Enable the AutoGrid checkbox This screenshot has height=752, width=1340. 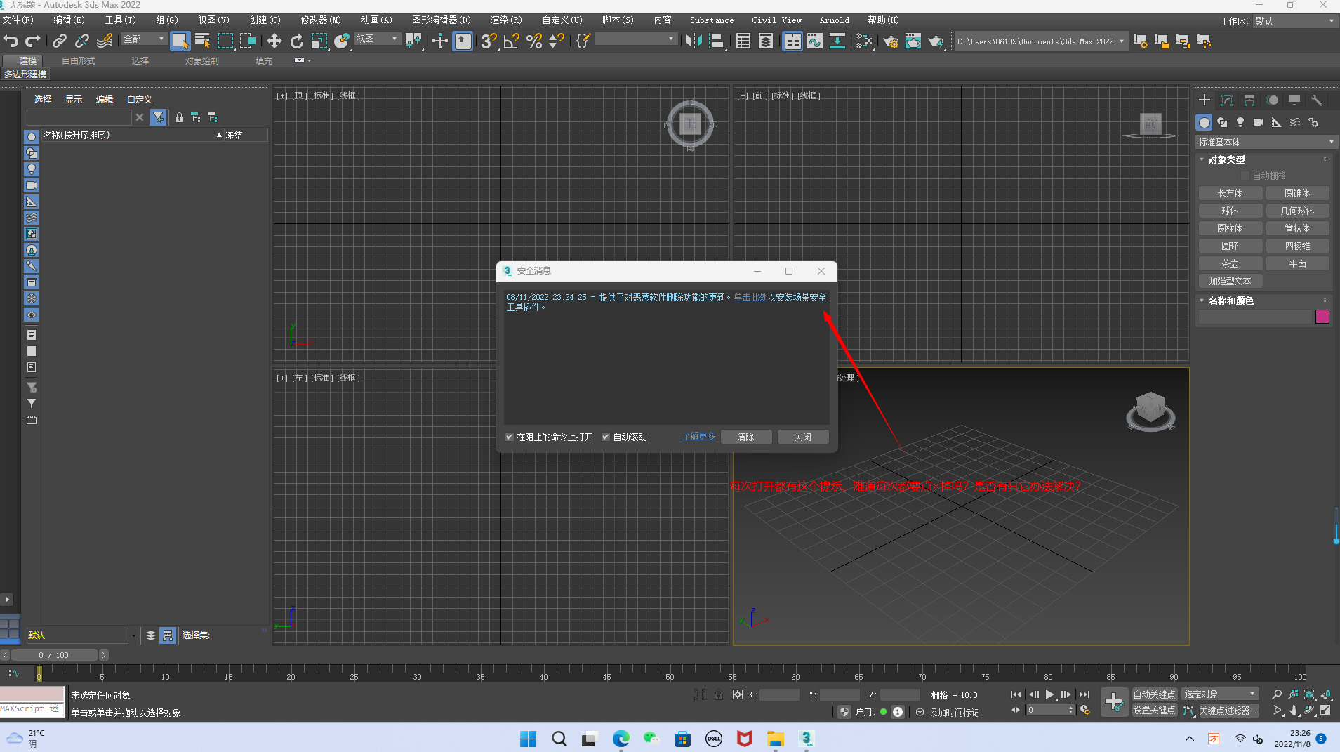(x=1246, y=176)
